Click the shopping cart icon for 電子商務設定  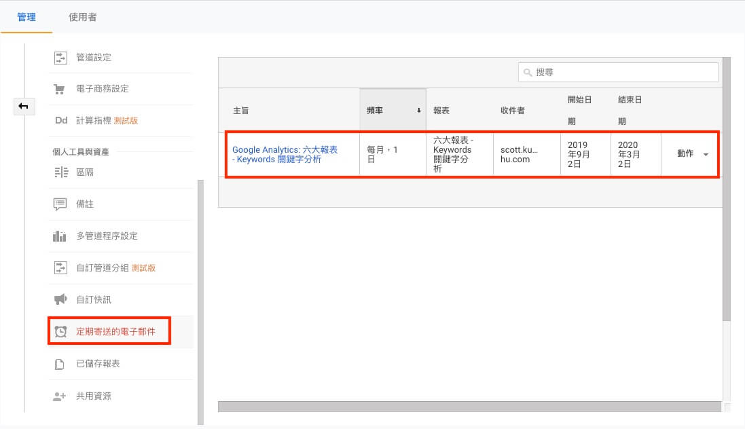(x=60, y=89)
